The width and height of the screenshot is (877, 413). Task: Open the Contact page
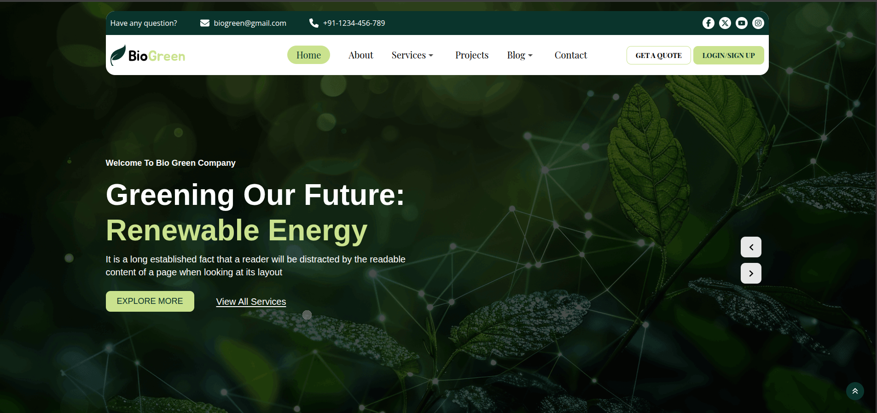[x=570, y=55]
